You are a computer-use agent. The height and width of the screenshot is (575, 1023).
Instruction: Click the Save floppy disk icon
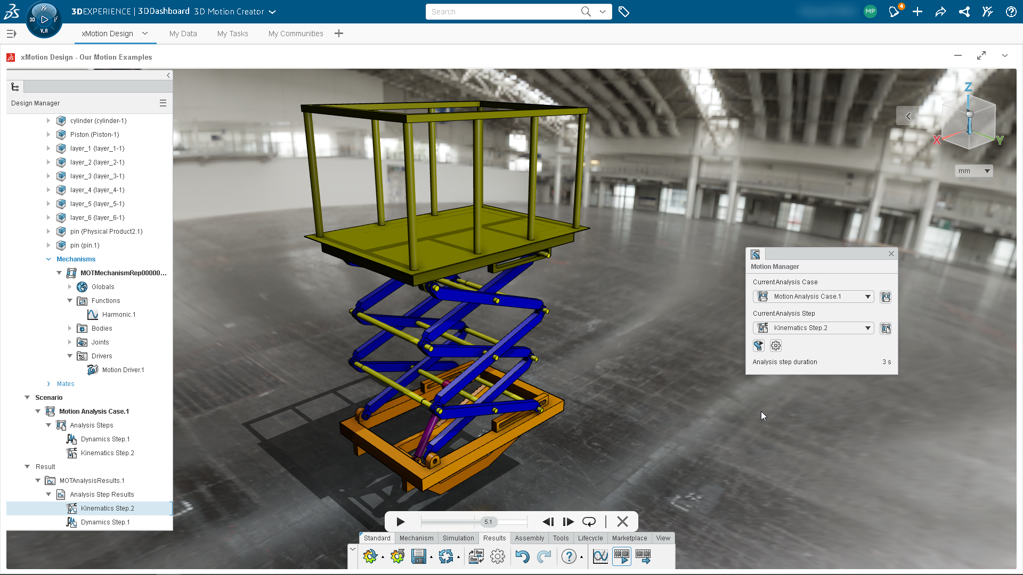click(x=419, y=557)
